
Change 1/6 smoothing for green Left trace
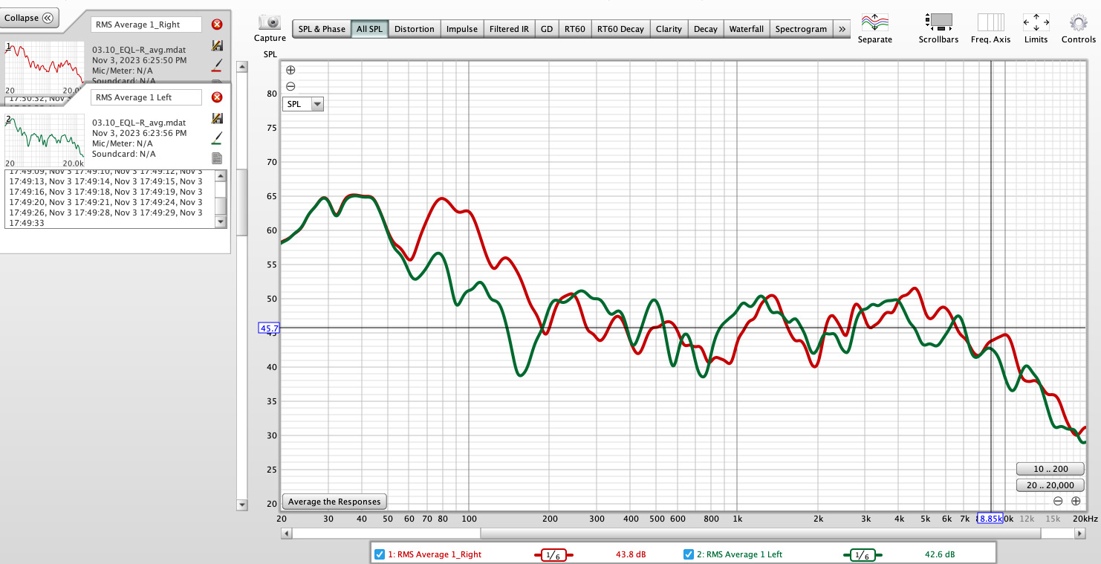pyautogui.click(x=862, y=555)
